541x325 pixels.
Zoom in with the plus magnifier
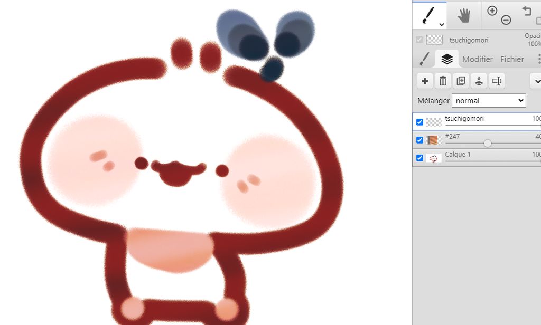click(492, 11)
